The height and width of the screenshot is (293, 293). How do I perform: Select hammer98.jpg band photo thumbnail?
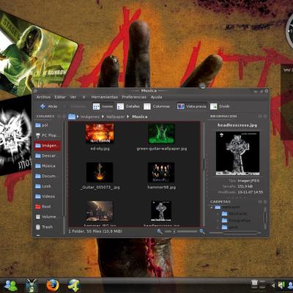161,172
